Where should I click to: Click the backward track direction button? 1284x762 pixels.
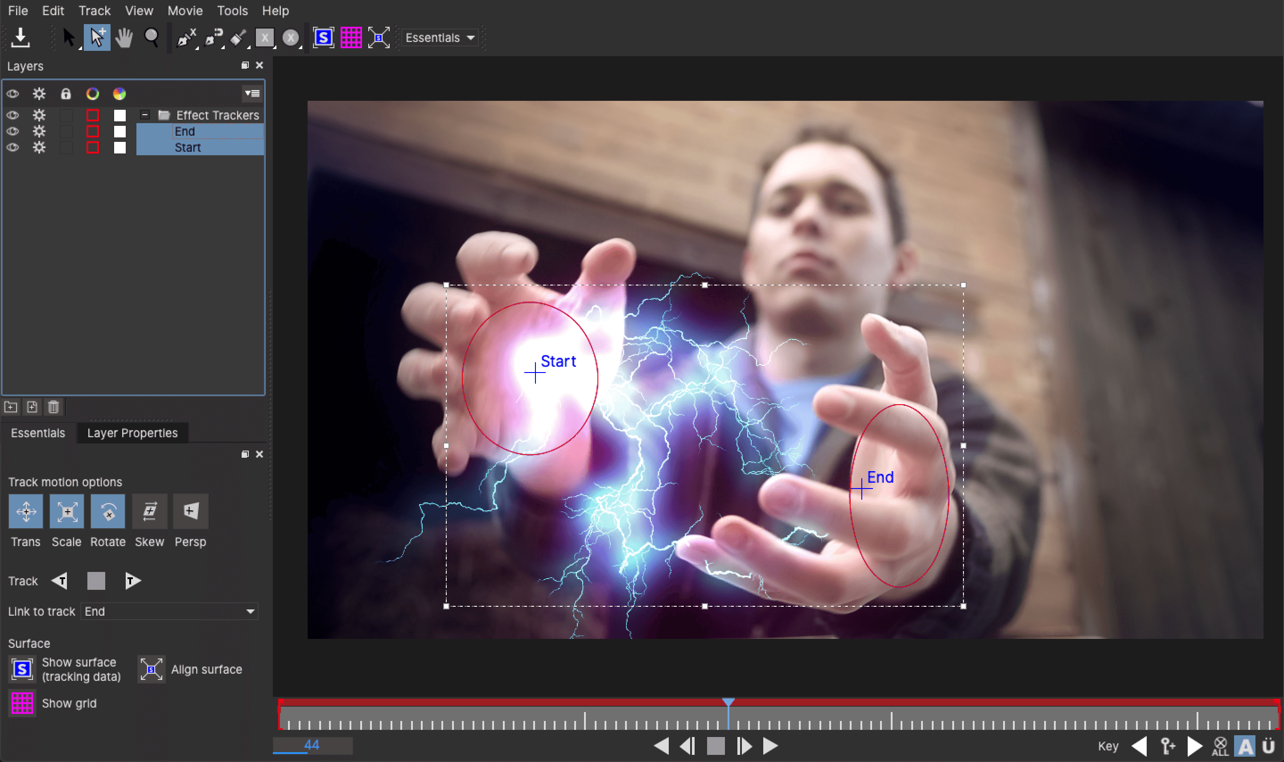pyautogui.click(x=61, y=580)
